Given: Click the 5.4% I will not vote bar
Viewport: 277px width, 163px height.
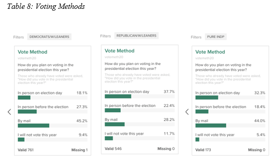Looking at the screenshot, I should click(230, 140).
